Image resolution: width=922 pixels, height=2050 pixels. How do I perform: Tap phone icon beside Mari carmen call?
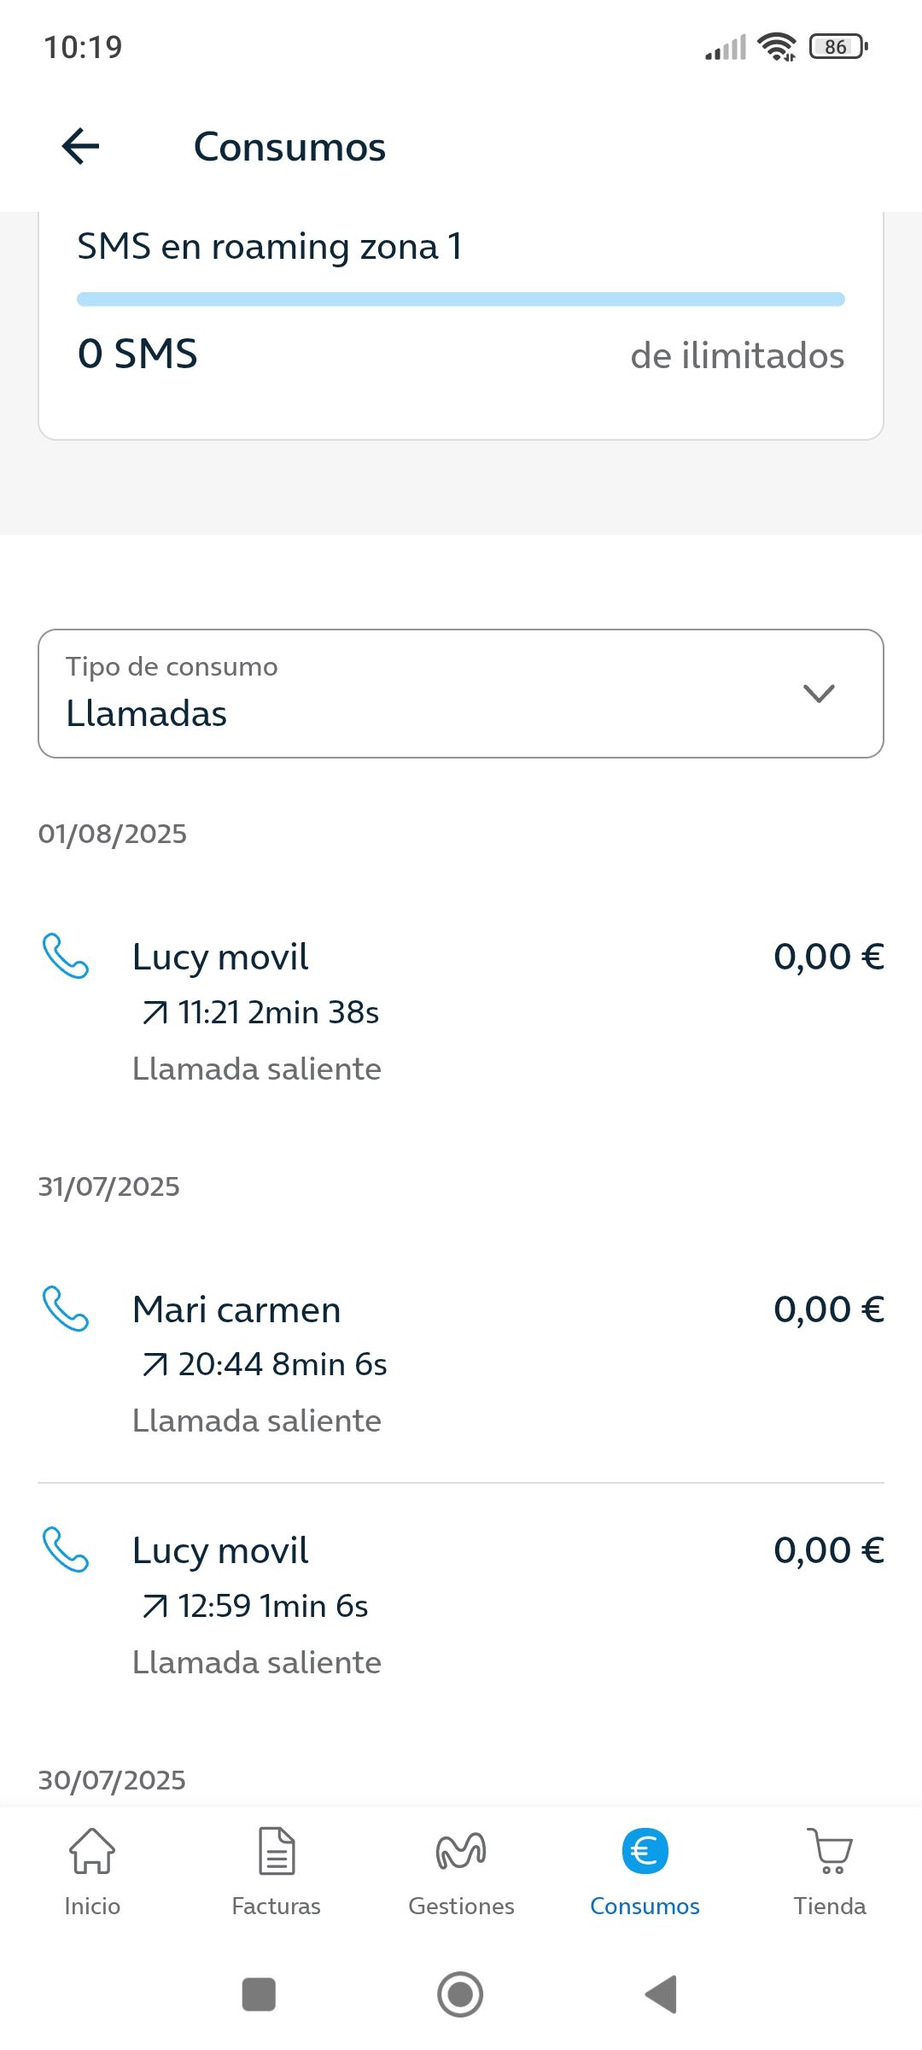click(x=66, y=1309)
